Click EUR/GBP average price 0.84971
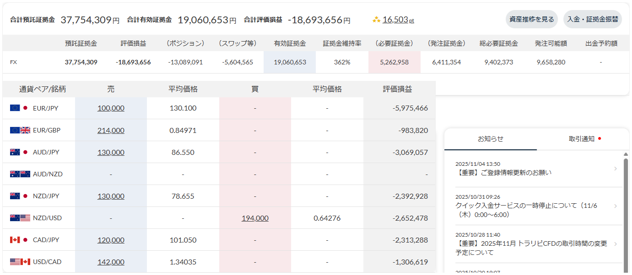Image resolution: width=632 pixels, height=275 pixels. 183,130
